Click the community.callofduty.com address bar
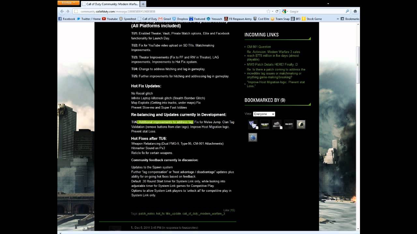The width and height of the screenshot is (417, 234). pyautogui.click(x=169, y=11)
